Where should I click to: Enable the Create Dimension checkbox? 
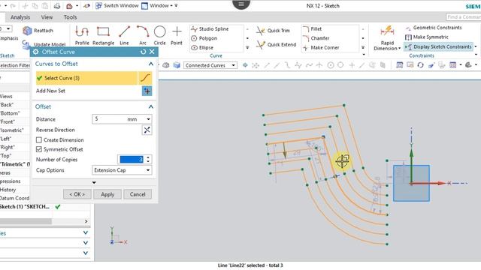38,140
